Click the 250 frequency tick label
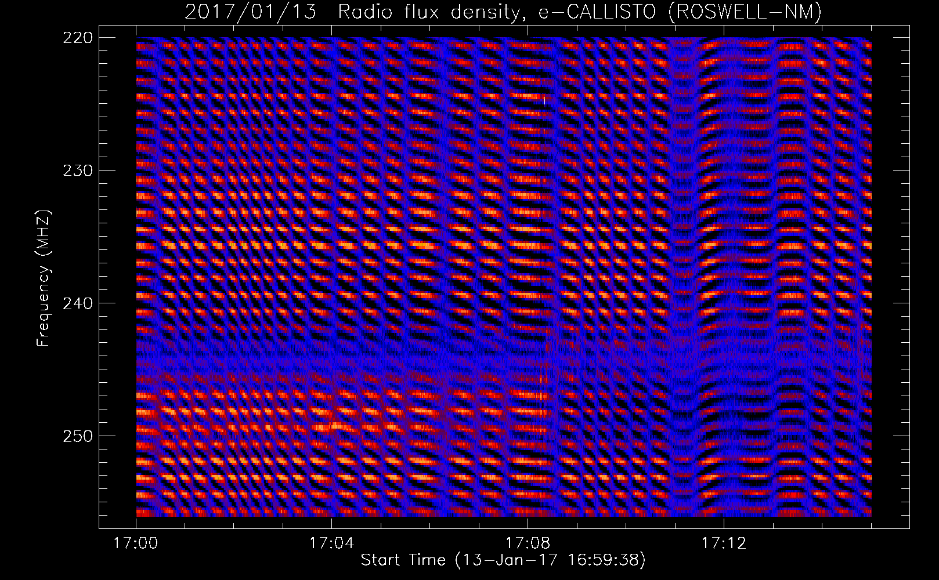The height and width of the screenshot is (580, 939). tap(77, 436)
